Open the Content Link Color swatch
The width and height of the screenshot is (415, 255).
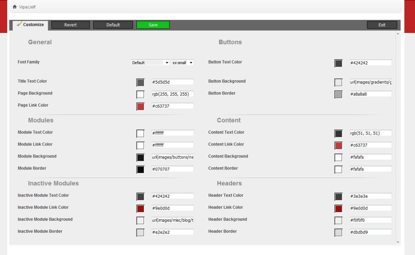coord(338,145)
